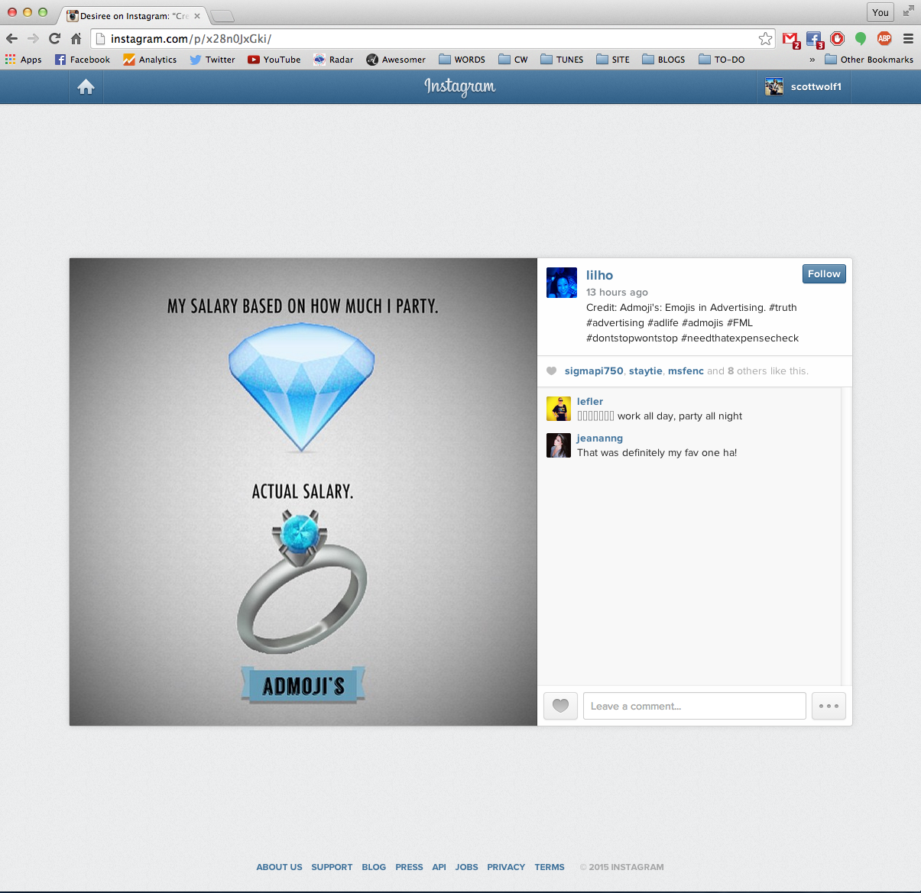Viewport: 921px width, 893px height.
Task: Click the You profile button in Chrome
Action: tap(880, 12)
